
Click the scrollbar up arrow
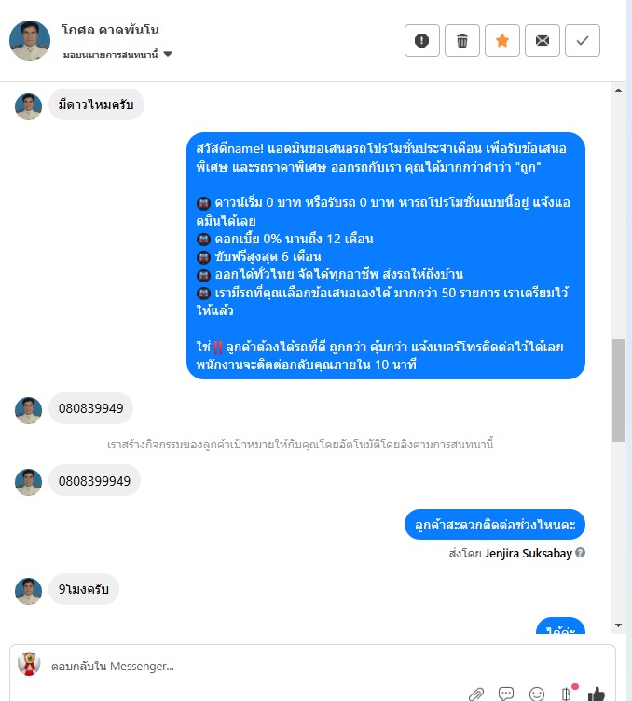(618, 90)
